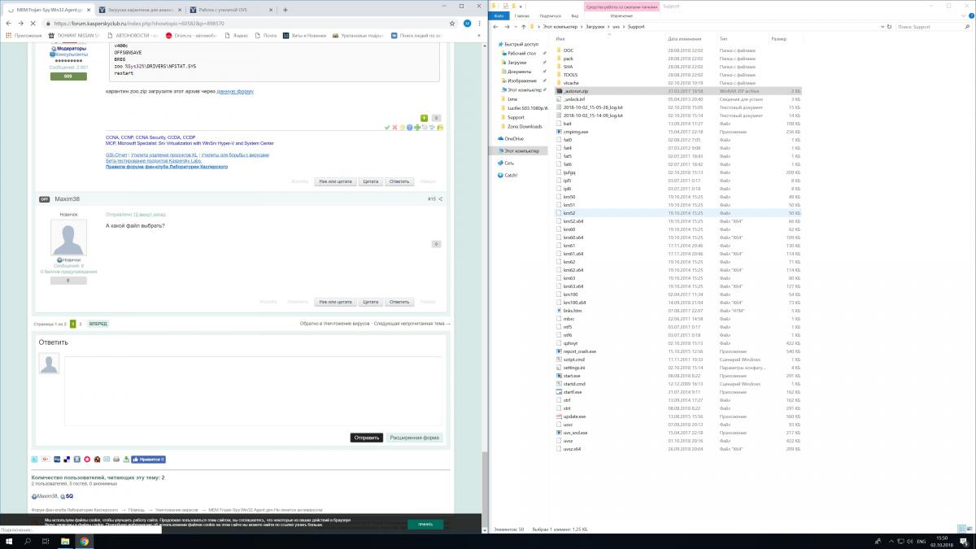Open a new Chrome tab

coord(286,9)
